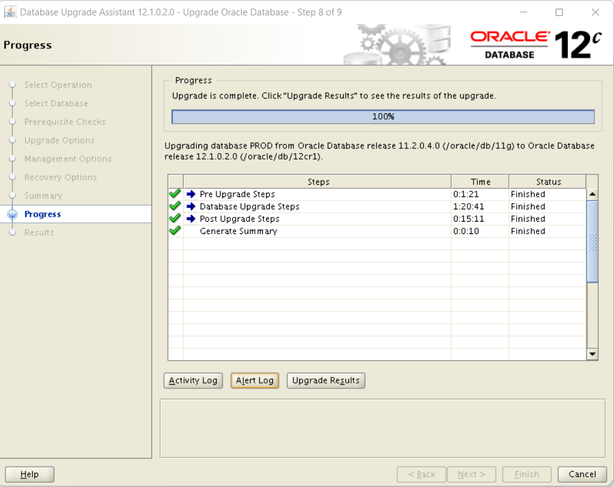Click the disabled Back button

[421, 474]
